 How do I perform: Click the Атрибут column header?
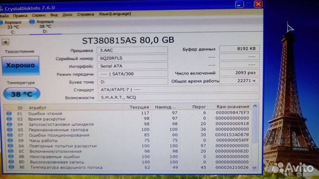coord(37,108)
